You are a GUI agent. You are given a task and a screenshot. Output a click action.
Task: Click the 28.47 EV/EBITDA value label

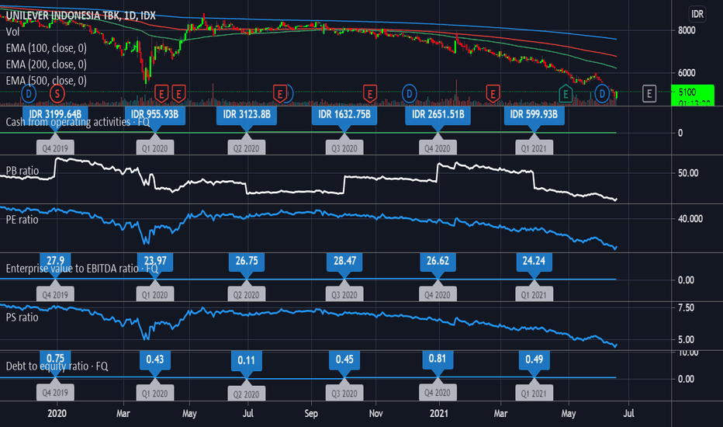click(x=344, y=261)
